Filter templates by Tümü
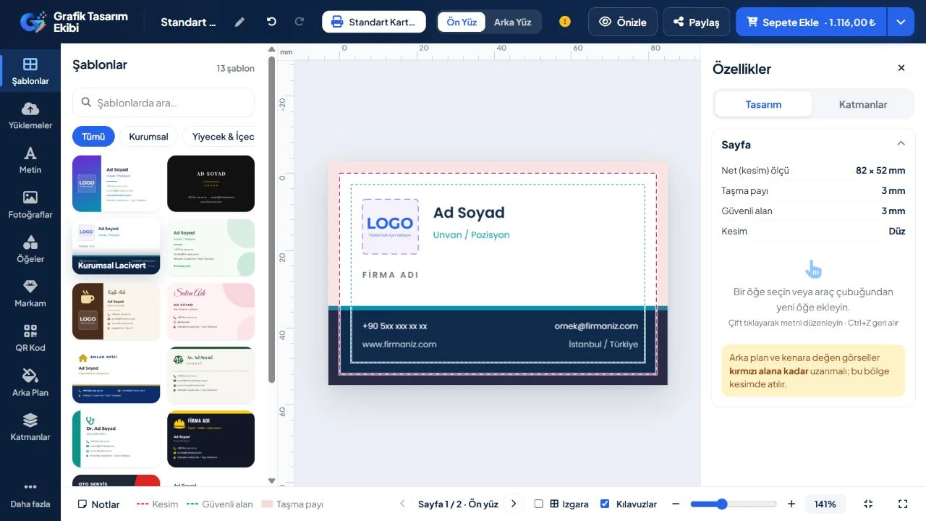Screen dimensions: 926x521 click(93, 136)
